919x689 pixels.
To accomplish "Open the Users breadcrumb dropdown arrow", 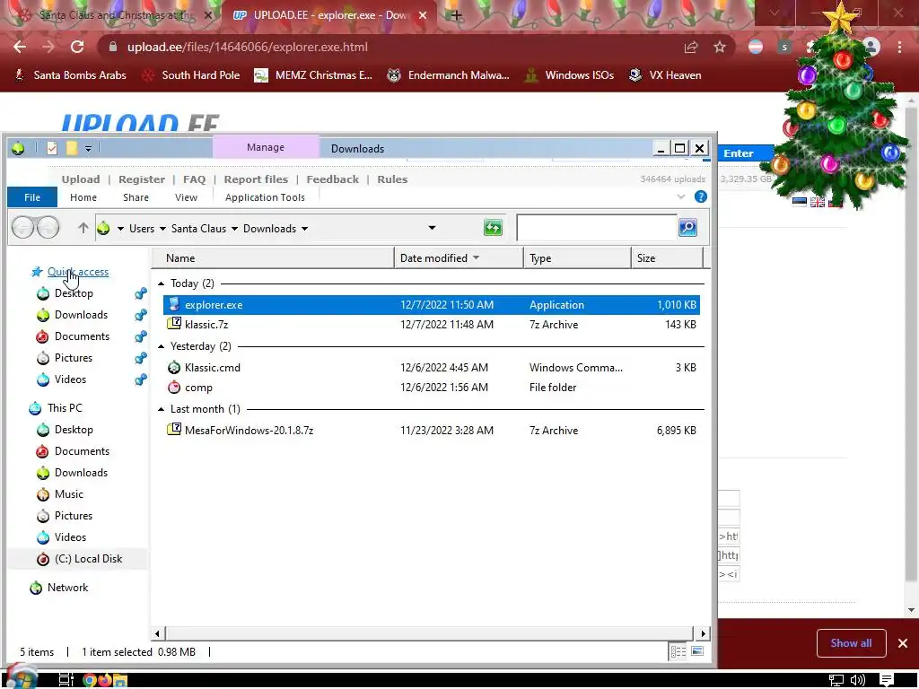I will (162, 229).
